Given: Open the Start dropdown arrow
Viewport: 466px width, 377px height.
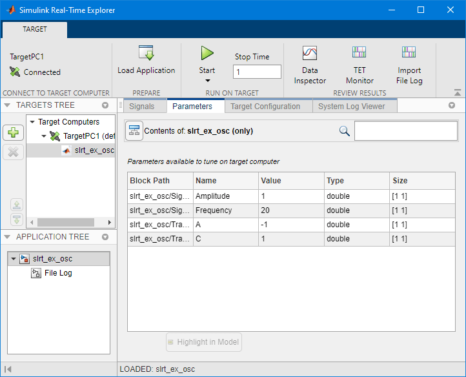Looking at the screenshot, I should (208, 81).
